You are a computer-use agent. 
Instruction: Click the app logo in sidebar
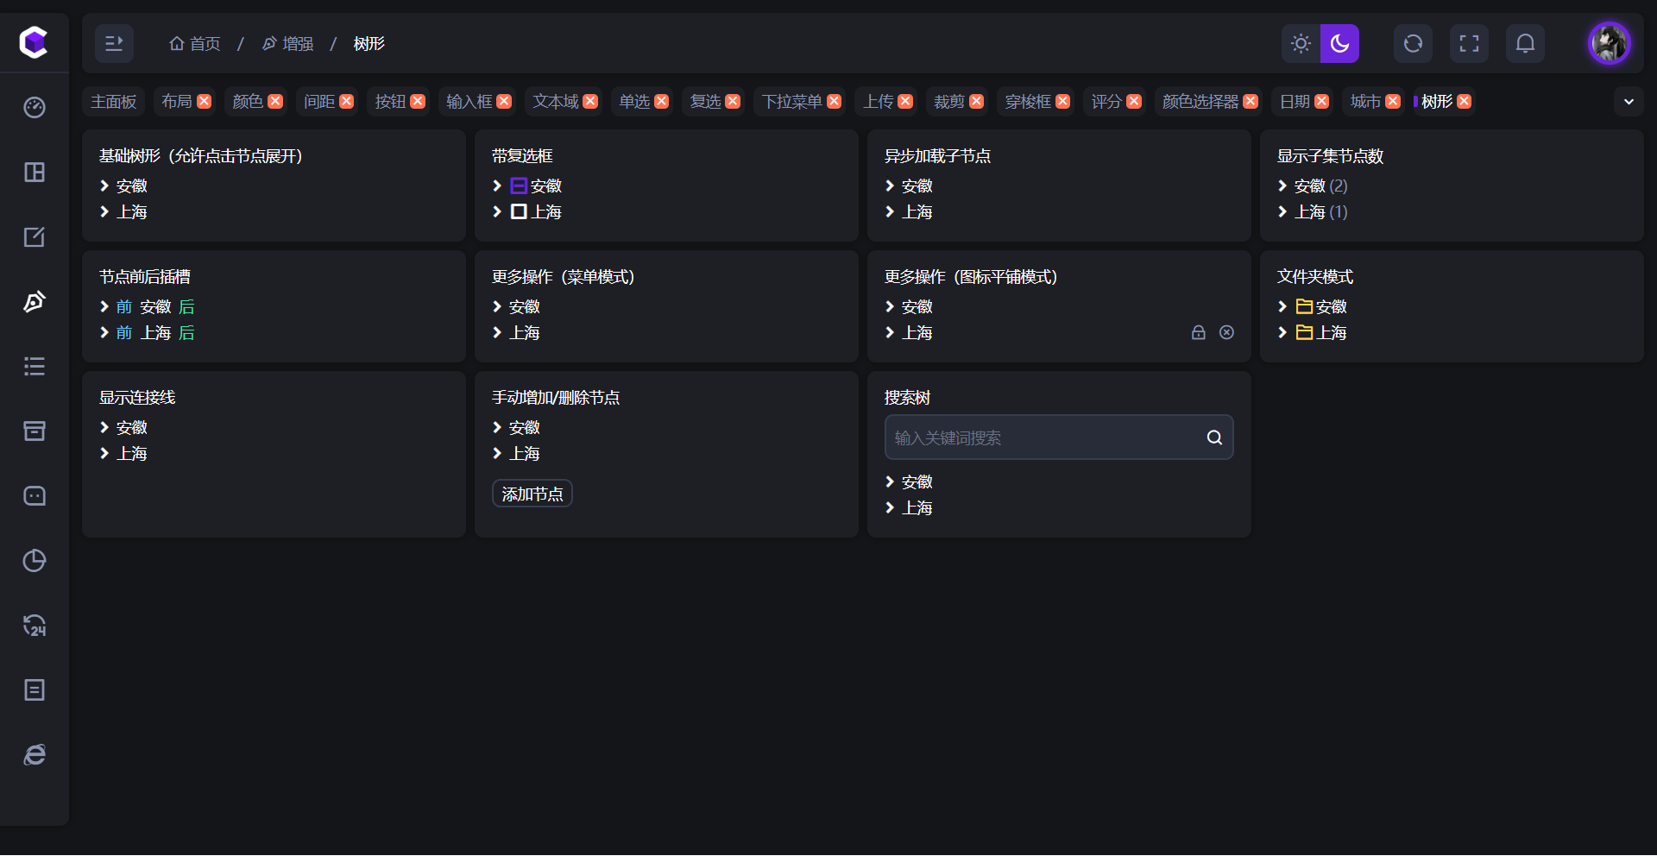34,41
